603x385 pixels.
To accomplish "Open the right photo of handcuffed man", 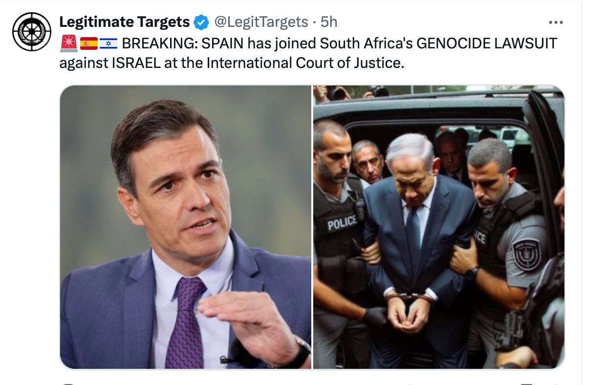I will [x=439, y=227].
